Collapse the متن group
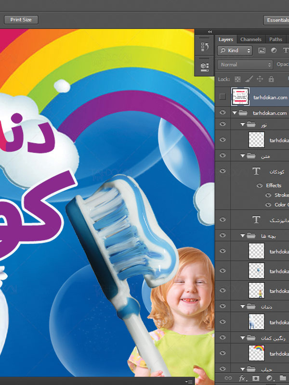 243,156
